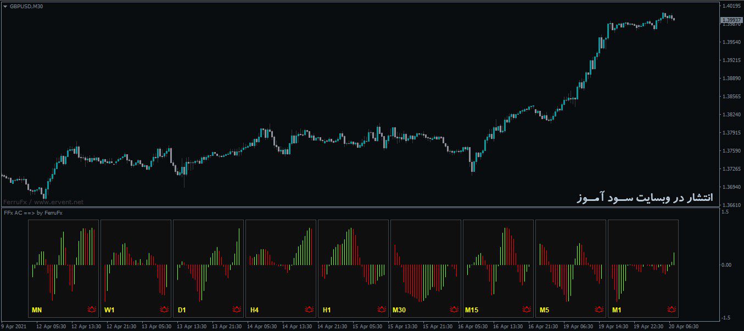This screenshot has width=744, height=331.
Task: Click the 20 Apr 06:30 time axis label
Action: click(684, 326)
